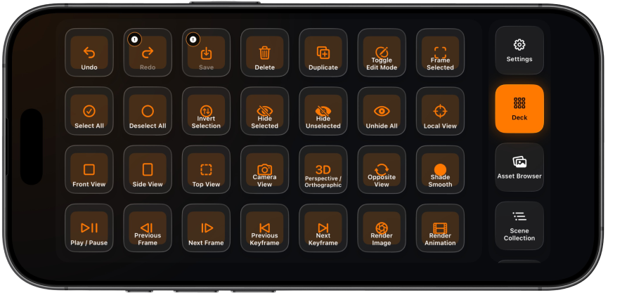Viewport: 641px width, 295px height.
Task: Tap the Deselect All button
Action: click(x=148, y=111)
